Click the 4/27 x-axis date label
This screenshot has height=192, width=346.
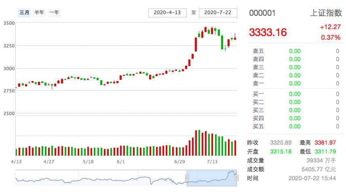pos(49,162)
